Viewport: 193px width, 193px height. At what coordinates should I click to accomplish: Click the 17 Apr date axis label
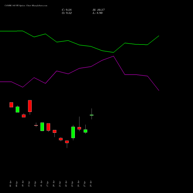[x=47, y=184]
